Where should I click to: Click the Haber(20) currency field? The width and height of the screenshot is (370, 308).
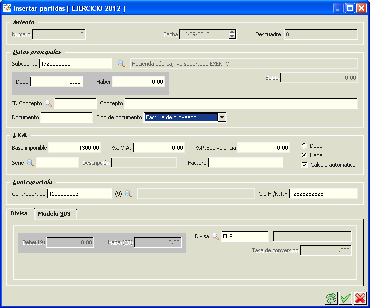click(158, 242)
